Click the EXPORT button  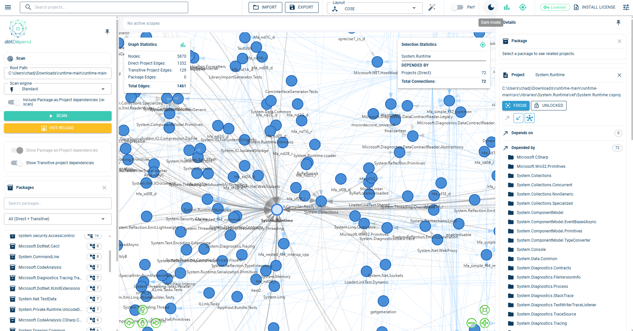pos(301,7)
